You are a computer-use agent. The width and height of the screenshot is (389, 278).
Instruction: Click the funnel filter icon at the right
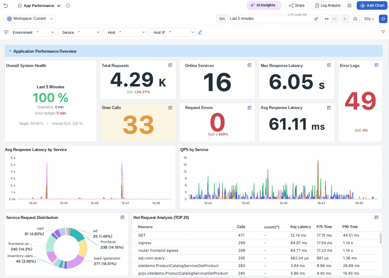[x=383, y=32]
